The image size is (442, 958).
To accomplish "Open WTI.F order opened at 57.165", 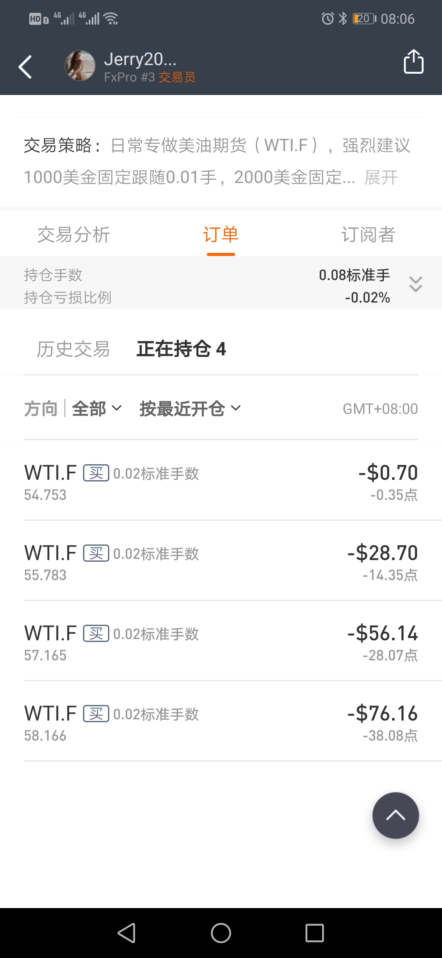I will (221, 641).
